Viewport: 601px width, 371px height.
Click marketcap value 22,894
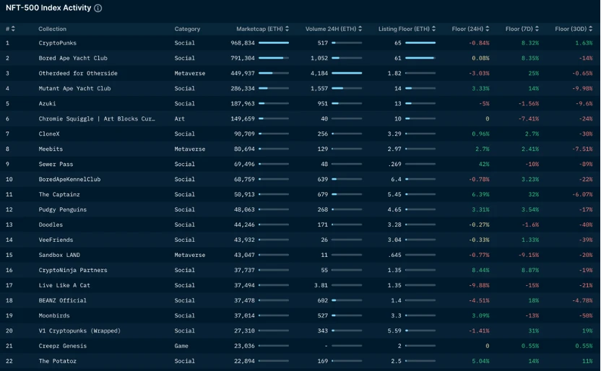244,361
